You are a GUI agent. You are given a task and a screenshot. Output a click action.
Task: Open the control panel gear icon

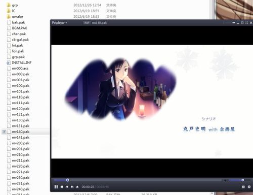249,187
